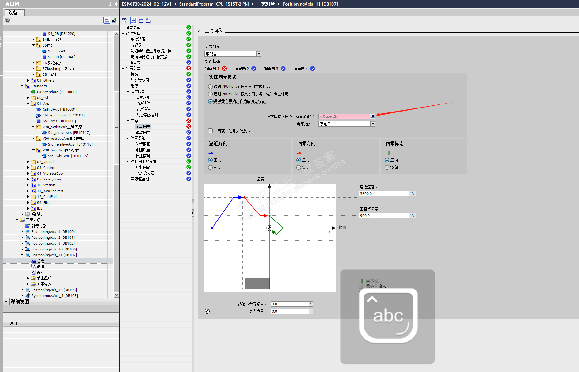Click the block icon of CallFbAxis [FB10001]
The image size is (579, 372).
point(39,109)
